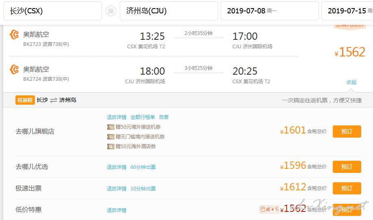Image resolution: width=373 pixels, height=220 pixels.
Task: Click the 60分钟出票 link
Action: point(143,167)
